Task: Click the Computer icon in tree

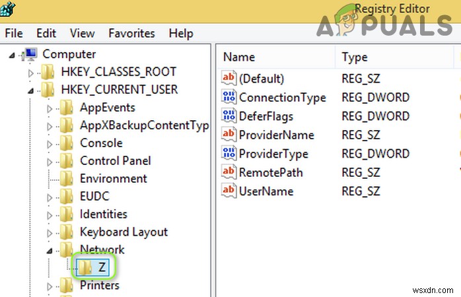Action: (30, 55)
